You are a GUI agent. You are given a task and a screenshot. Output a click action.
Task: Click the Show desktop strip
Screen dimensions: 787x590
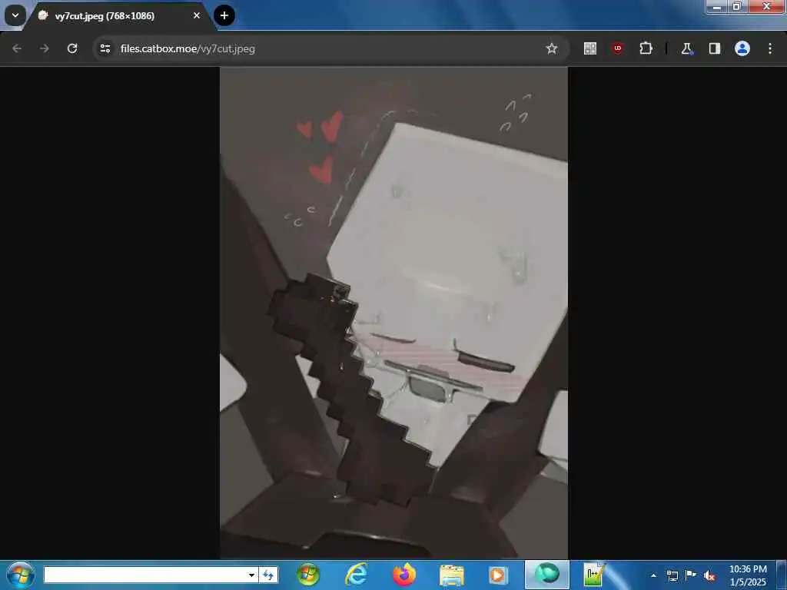pyautogui.click(x=782, y=575)
